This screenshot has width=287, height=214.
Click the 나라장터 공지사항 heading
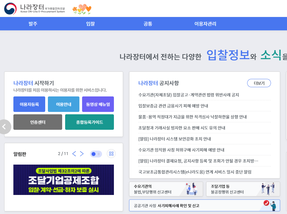[159, 83]
